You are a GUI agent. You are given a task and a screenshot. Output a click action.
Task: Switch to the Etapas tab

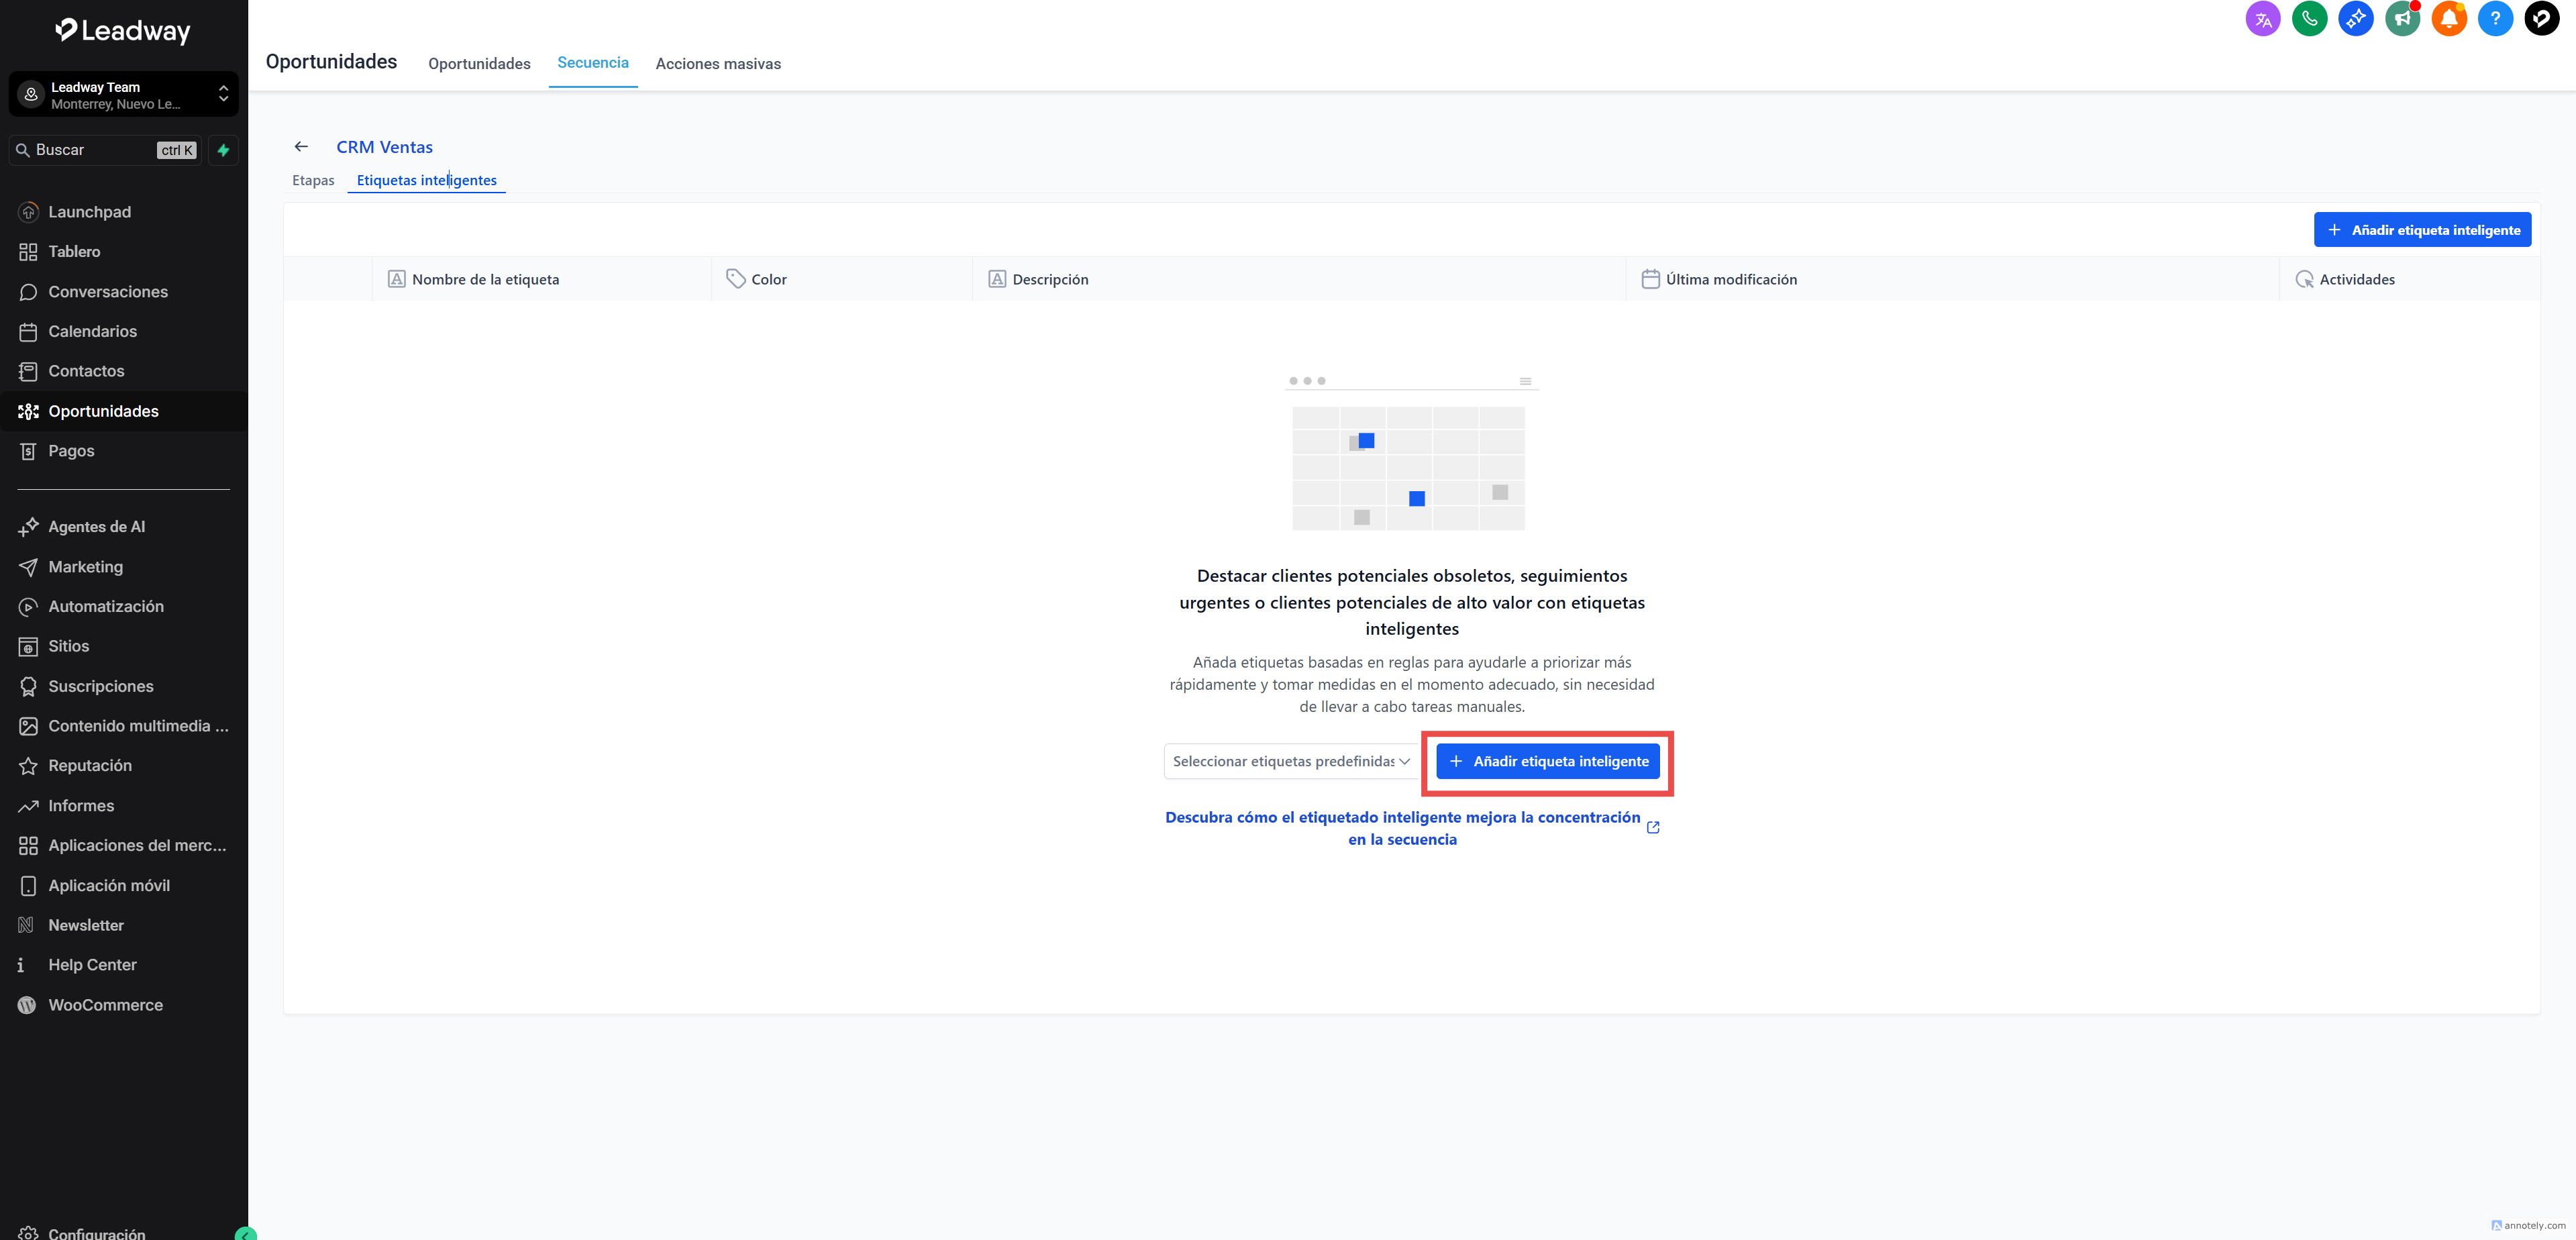(313, 180)
